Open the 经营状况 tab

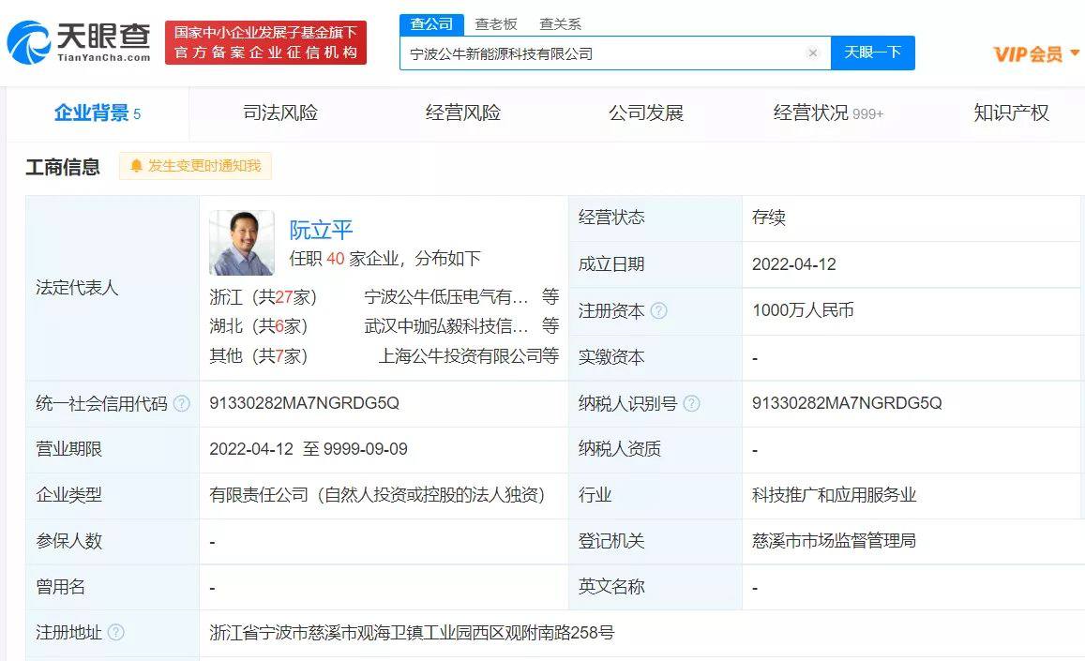pos(828,113)
